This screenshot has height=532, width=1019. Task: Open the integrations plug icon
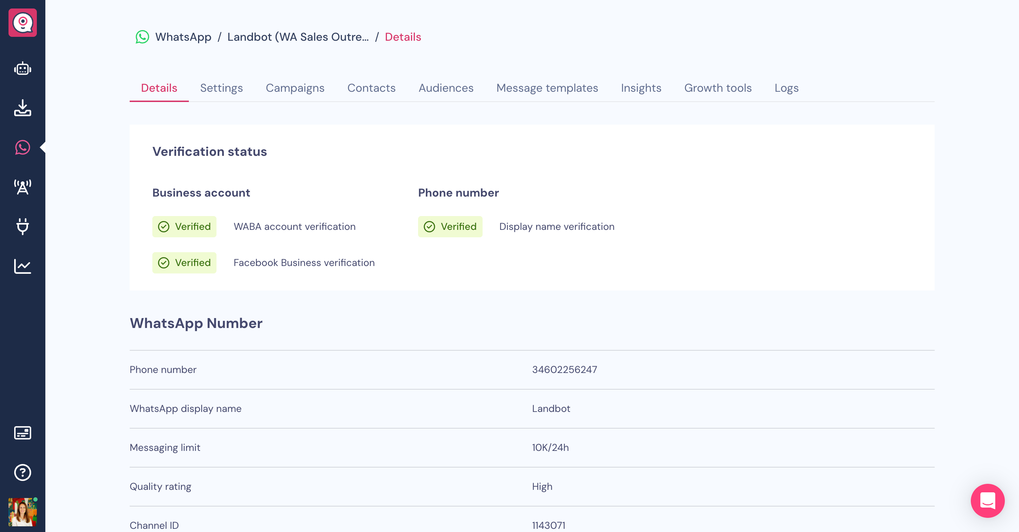point(23,226)
